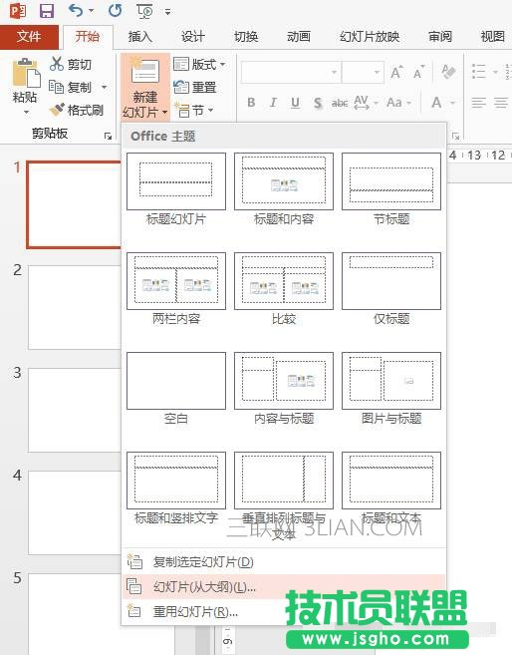Click the 重置 (Reset) button
512x655 pixels.
point(195,87)
